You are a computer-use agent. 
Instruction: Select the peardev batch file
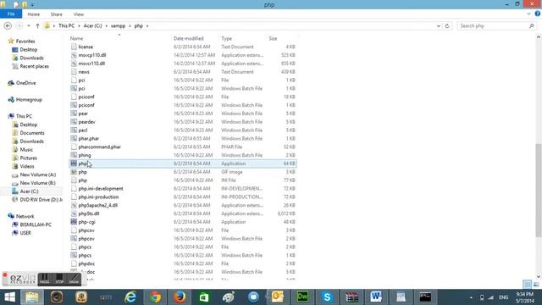click(86, 122)
